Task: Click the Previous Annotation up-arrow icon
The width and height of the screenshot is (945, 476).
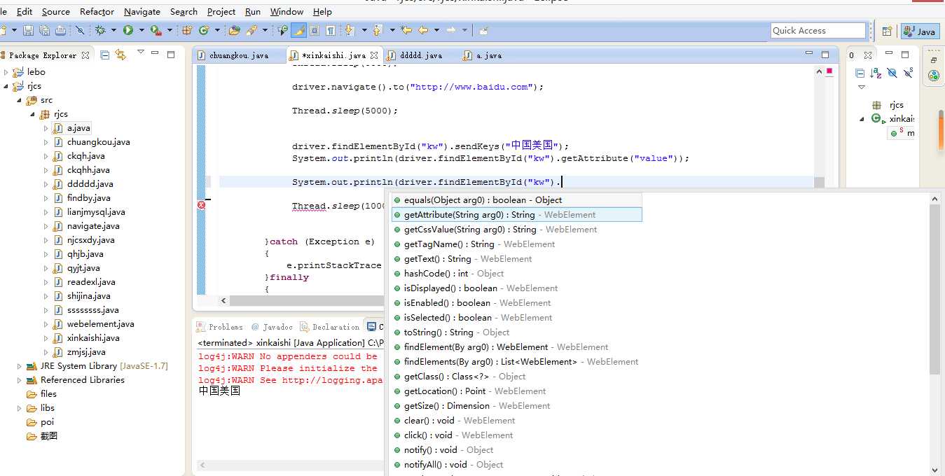Action: tap(377, 30)
